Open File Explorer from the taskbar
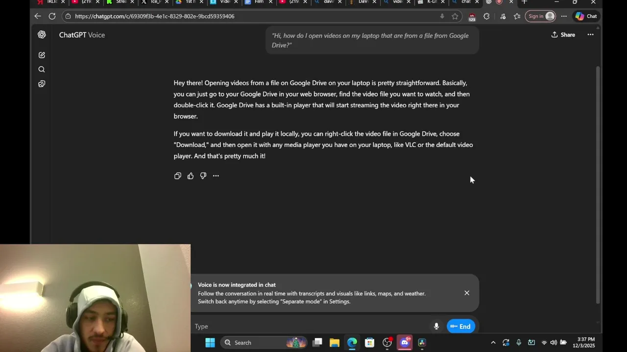This screenshot has height=352, width=627. [335, 343]
